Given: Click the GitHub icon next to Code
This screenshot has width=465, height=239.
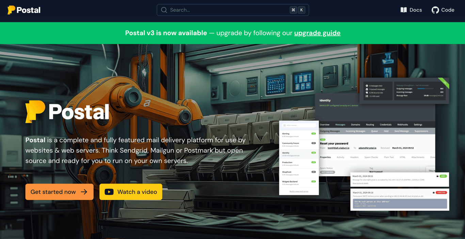Looking at the screenshot, I should coord(435,10).
